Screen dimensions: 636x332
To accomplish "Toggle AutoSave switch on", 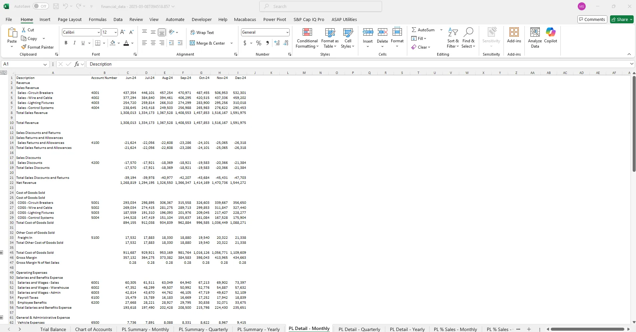I will point(41,6).
